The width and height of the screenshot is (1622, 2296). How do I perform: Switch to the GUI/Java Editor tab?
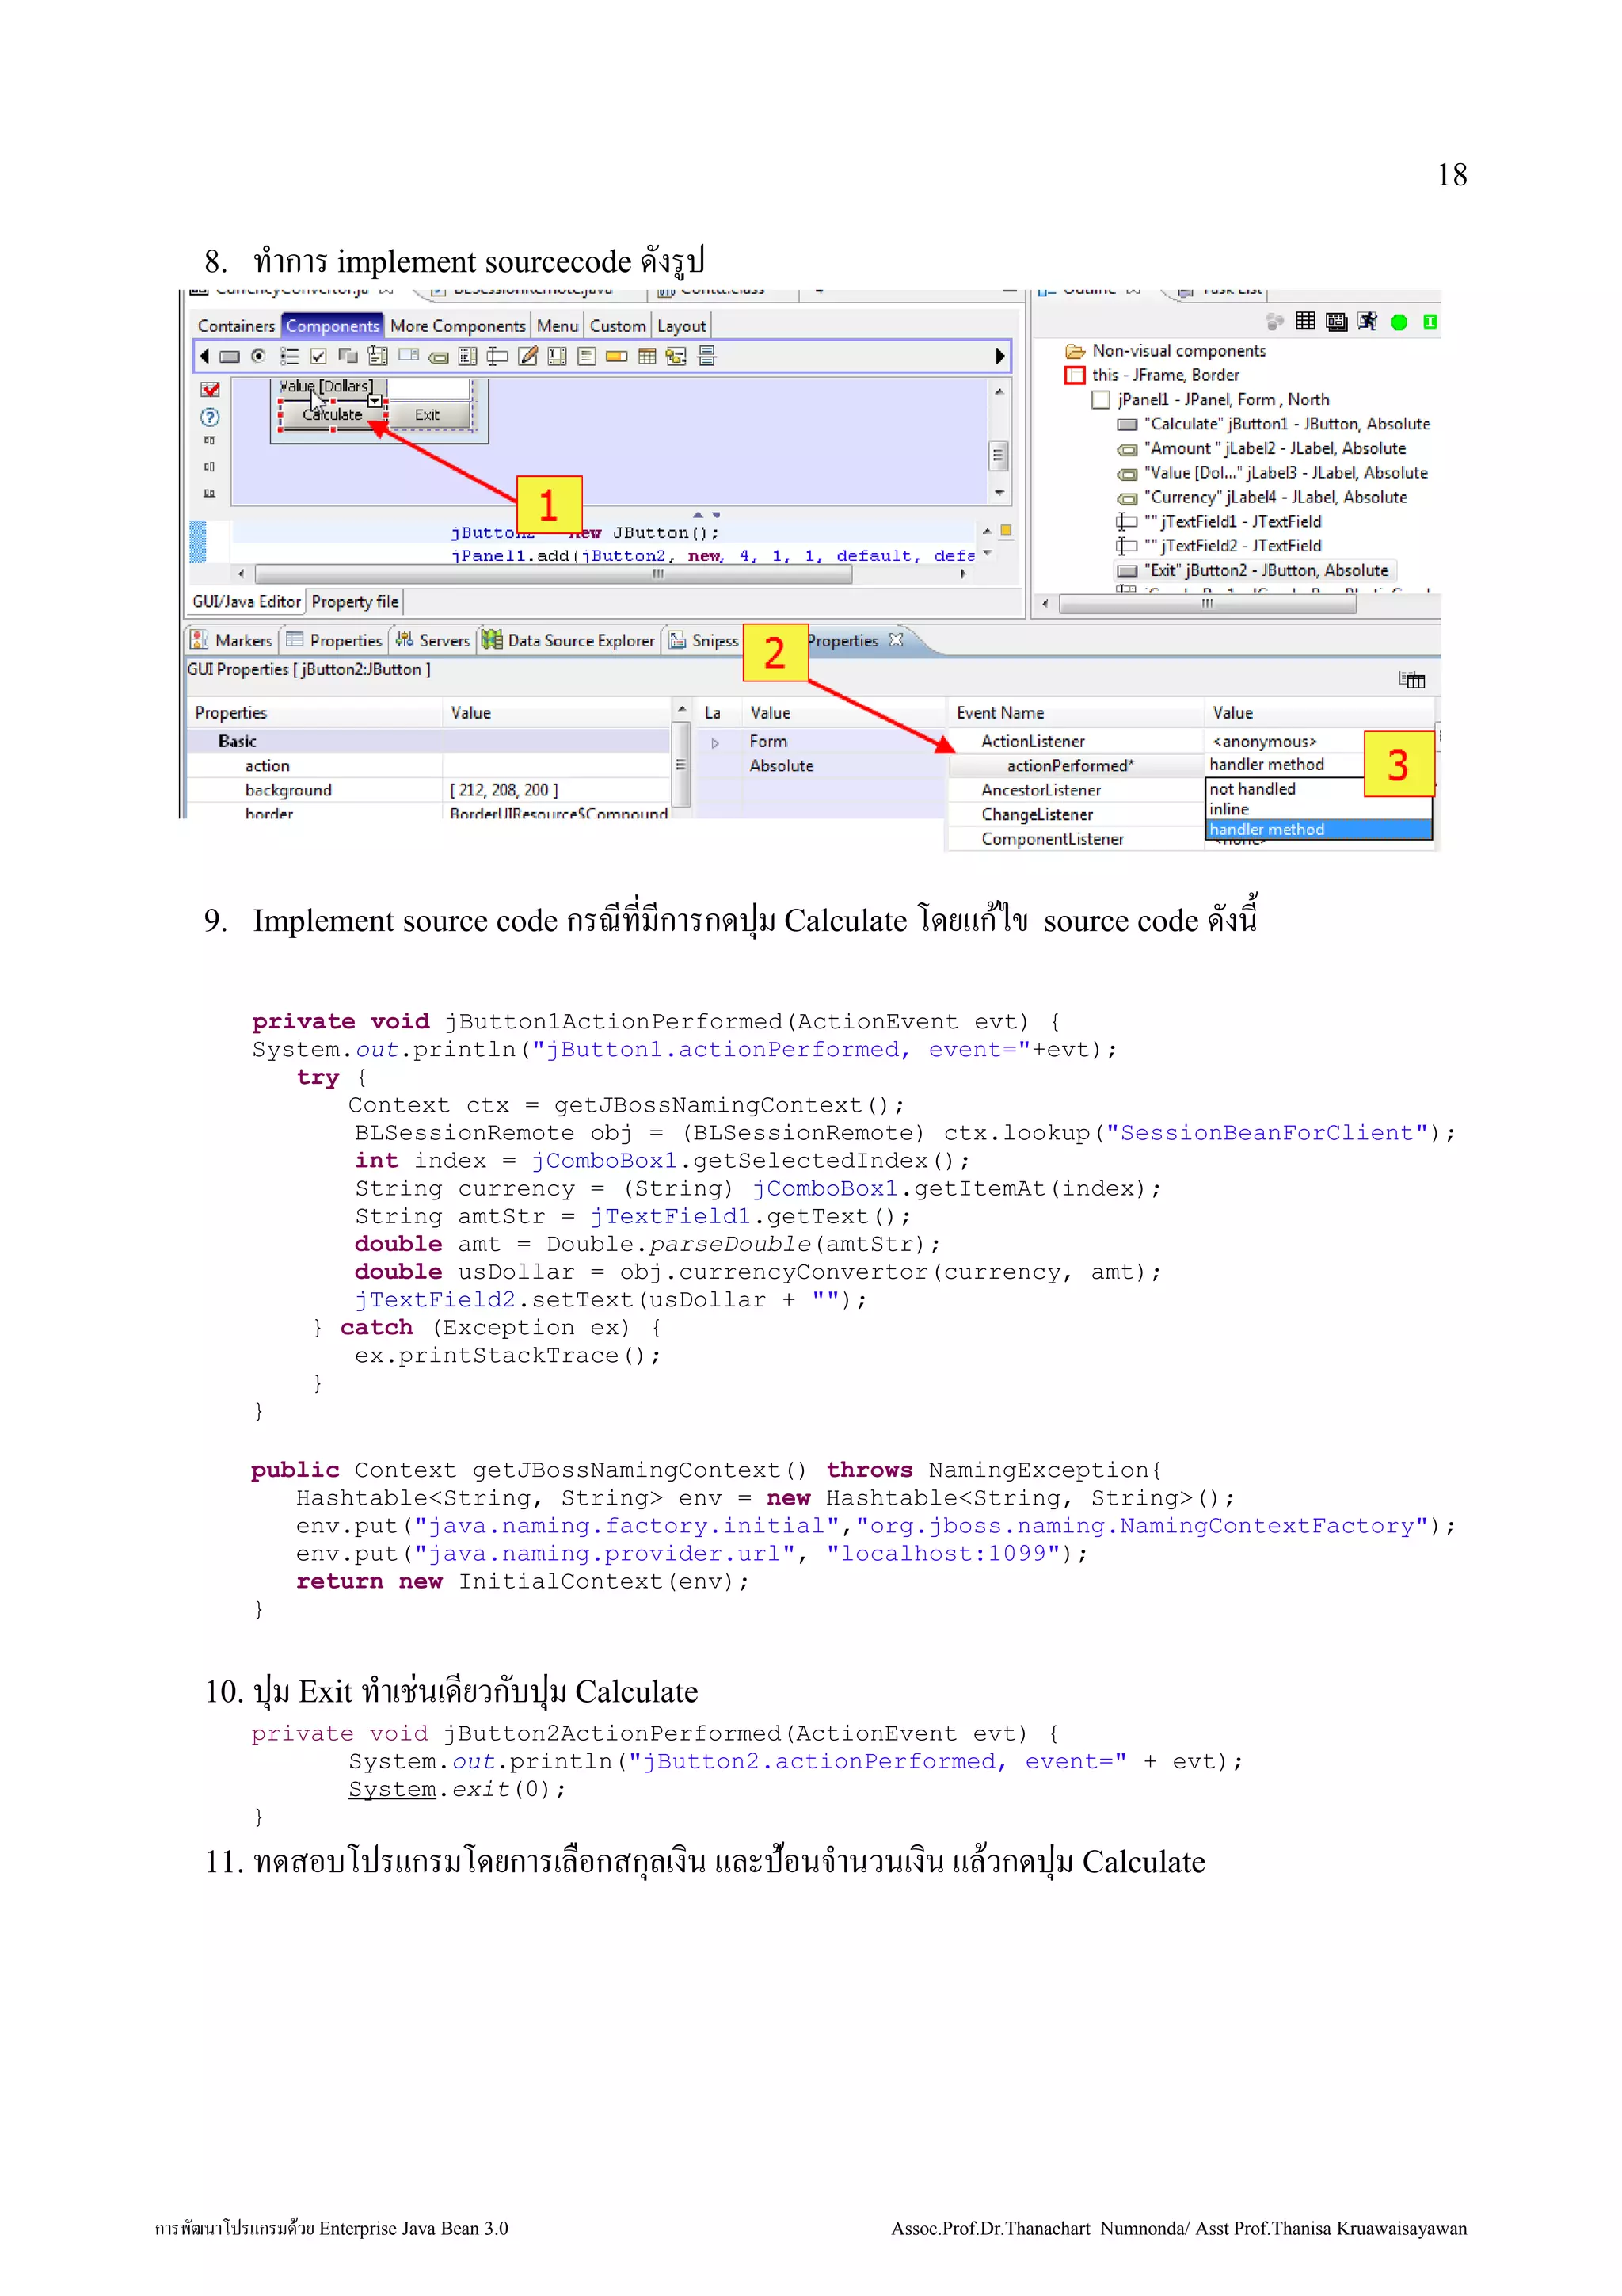click(246, 601)
